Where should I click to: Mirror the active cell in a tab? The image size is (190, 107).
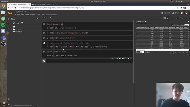pos(125,59)
